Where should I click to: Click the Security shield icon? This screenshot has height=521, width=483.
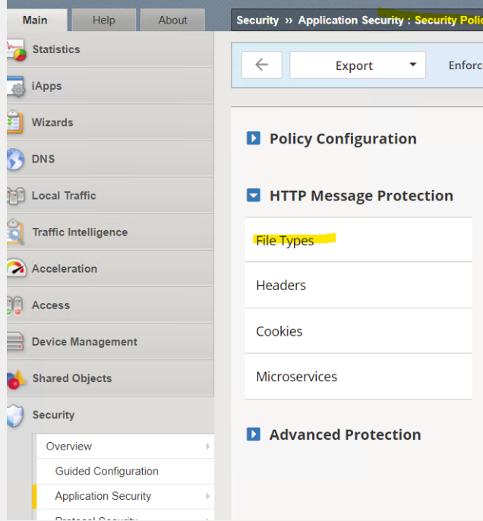(x=16, y=415)
